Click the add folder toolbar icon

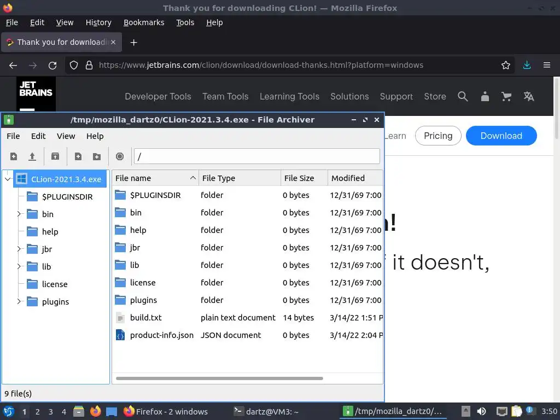coord(96,156)
